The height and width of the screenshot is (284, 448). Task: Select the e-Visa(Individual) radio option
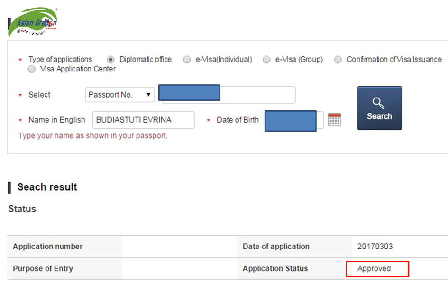tap(187, 60)
